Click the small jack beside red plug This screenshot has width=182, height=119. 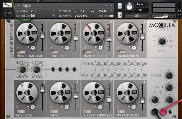click(170, 112)
